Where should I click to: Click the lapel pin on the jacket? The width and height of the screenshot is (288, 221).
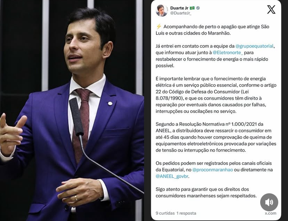(110, 104)
